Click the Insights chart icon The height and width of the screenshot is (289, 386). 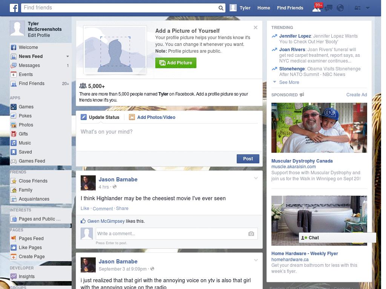coord(14,277)
